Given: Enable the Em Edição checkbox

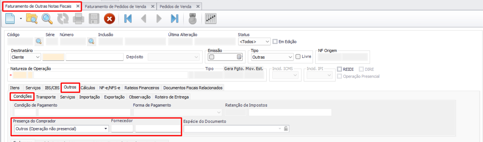Looking at the screenshot, I should coord(275,42).
